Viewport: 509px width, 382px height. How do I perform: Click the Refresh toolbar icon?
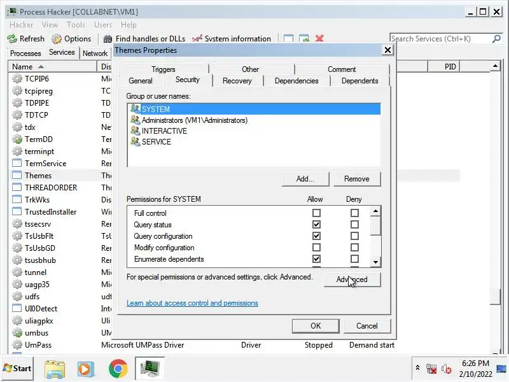(x=12, y=39)
